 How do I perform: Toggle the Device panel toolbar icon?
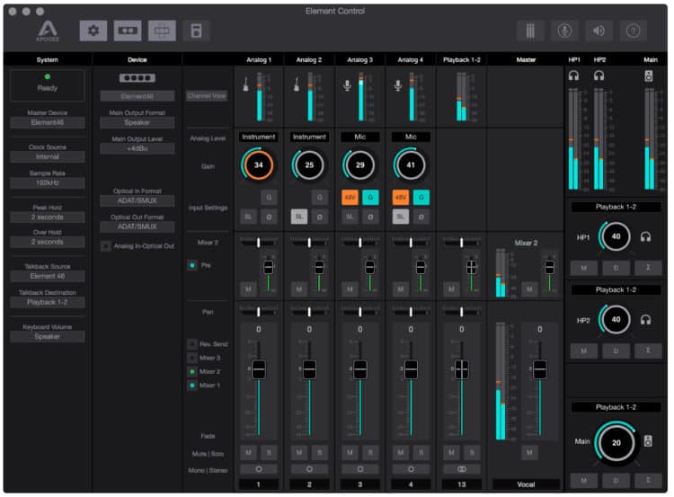point(128,31)
